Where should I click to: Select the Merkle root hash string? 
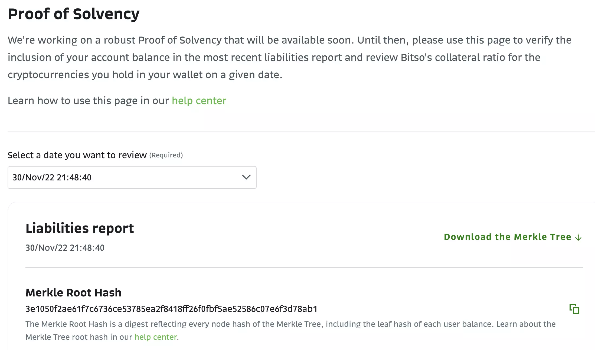[x=171, y=309]
